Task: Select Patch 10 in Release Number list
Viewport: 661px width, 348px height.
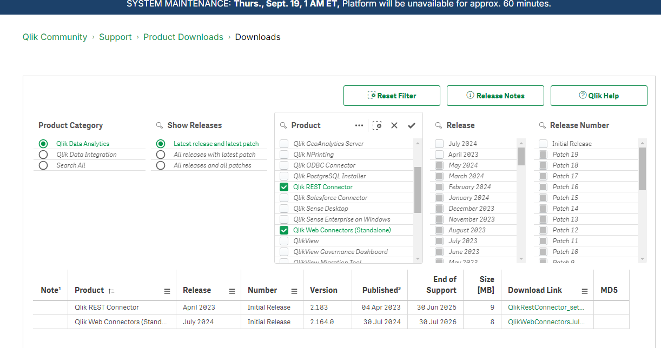Action: [586, 252]
